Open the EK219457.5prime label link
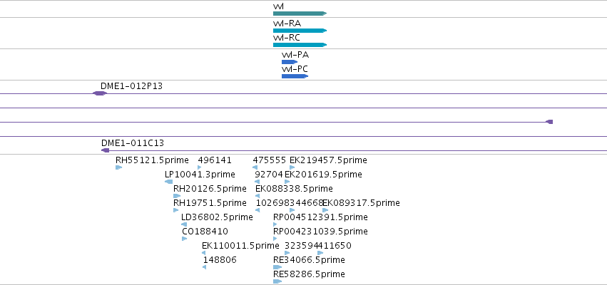 (x=328, y=160)
